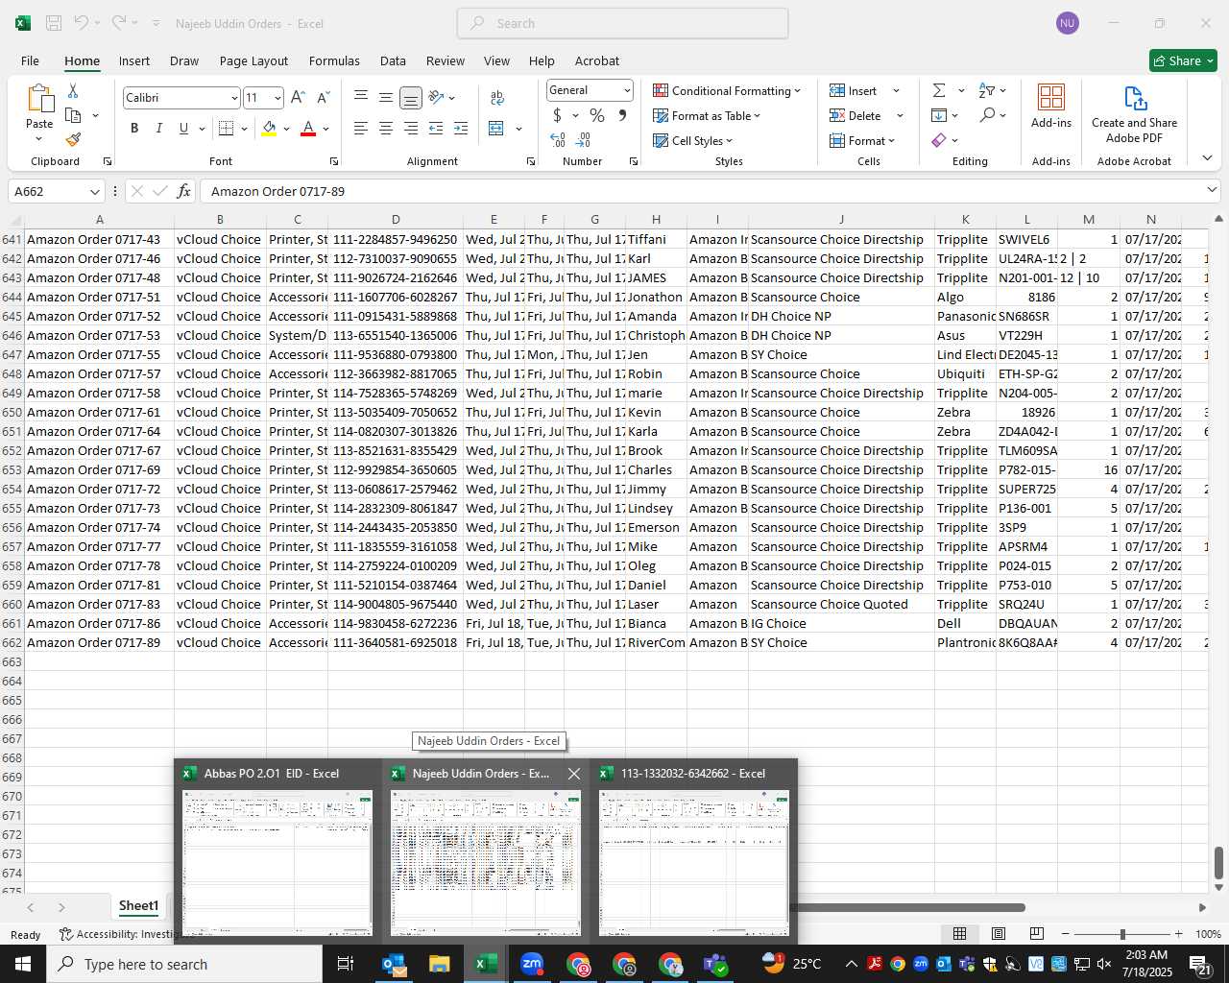Click the AutoSum sigma icon

(x=939, y=90)
